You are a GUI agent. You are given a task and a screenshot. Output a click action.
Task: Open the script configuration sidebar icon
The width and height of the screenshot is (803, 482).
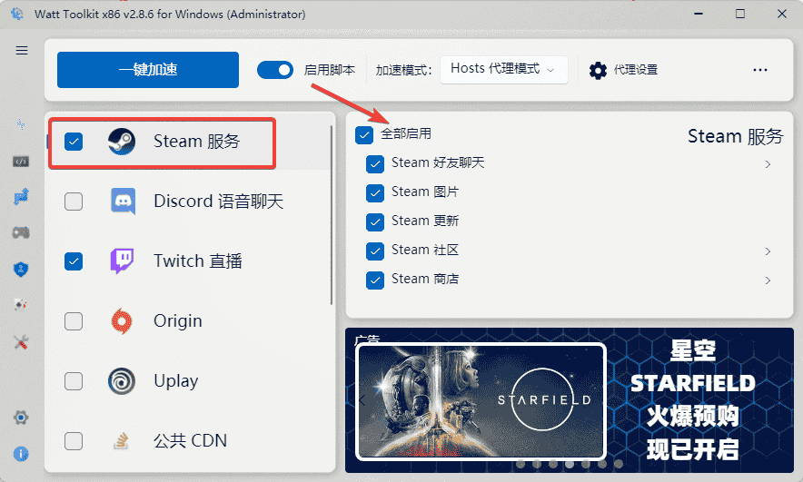[21, 162]
